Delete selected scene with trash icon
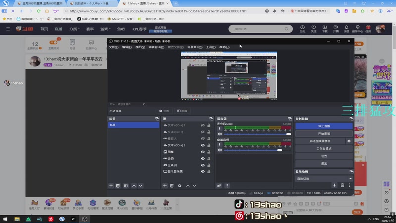The image size is (396, 223). click(118, 186)
